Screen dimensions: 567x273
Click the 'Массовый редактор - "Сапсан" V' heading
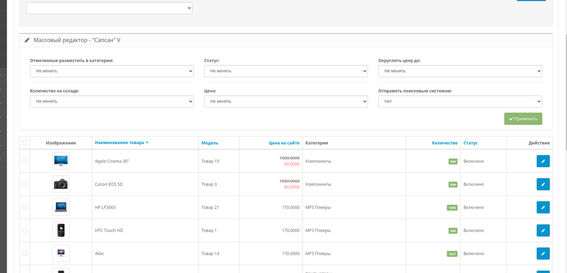[77, 40]
